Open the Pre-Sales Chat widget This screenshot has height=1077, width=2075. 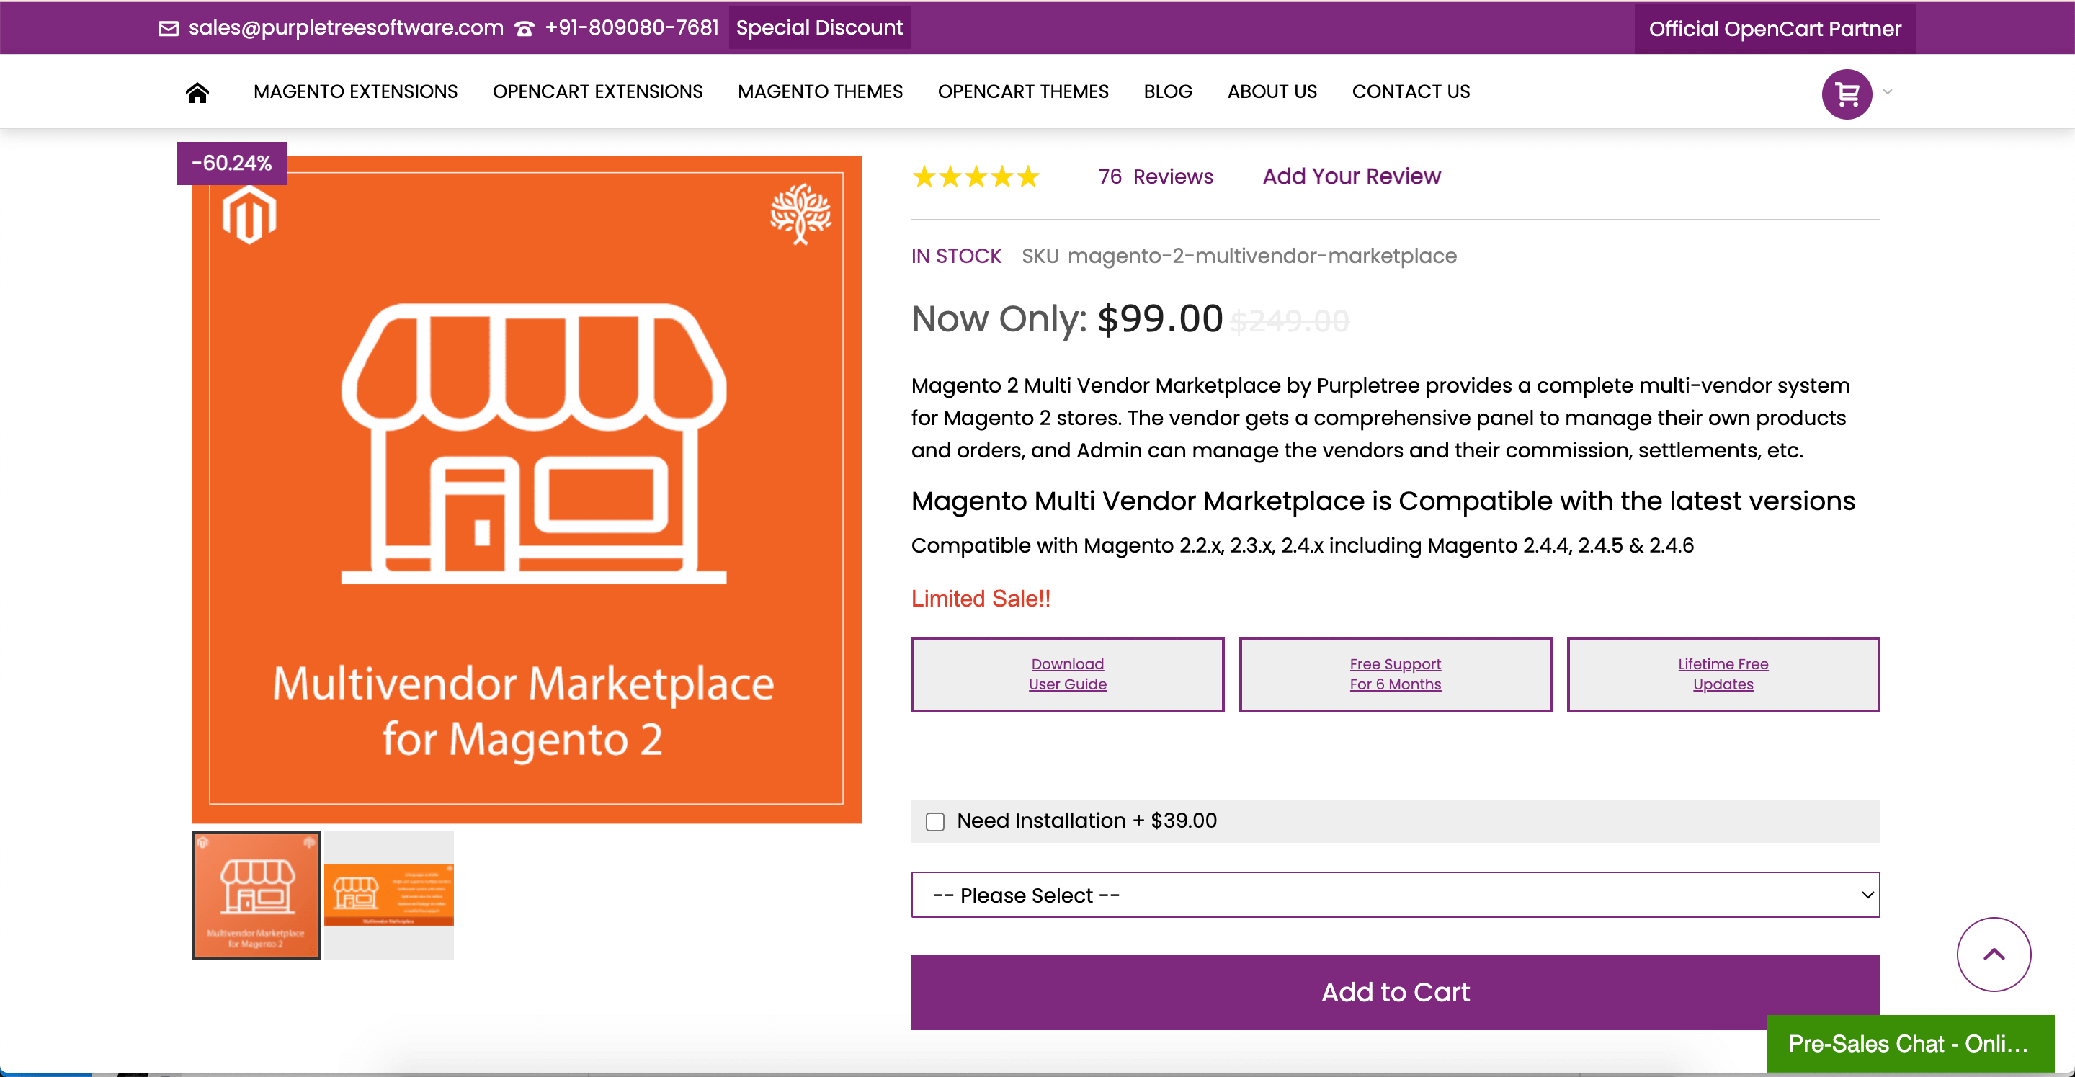1909,1043
